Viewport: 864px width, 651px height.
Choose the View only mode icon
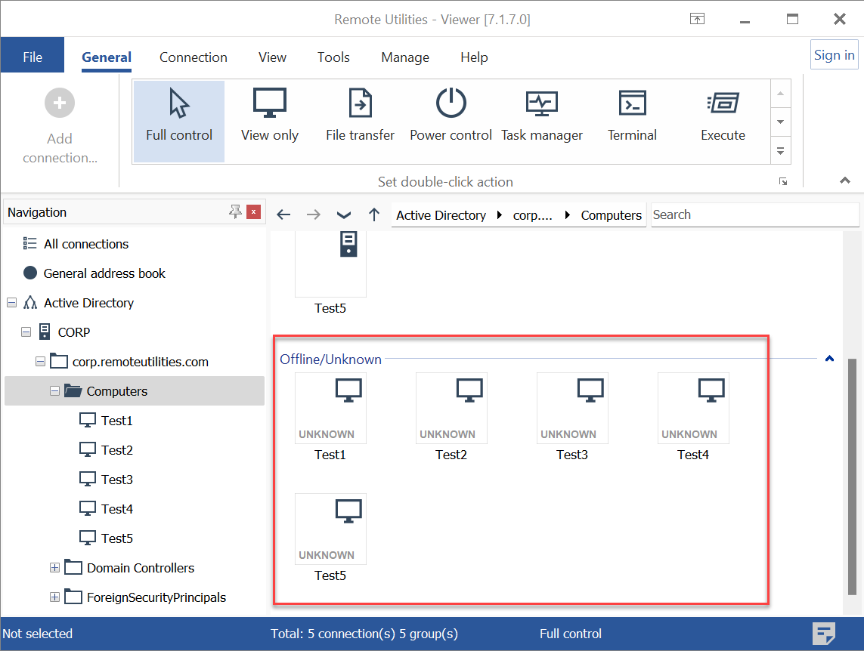[x=269, y=103]
